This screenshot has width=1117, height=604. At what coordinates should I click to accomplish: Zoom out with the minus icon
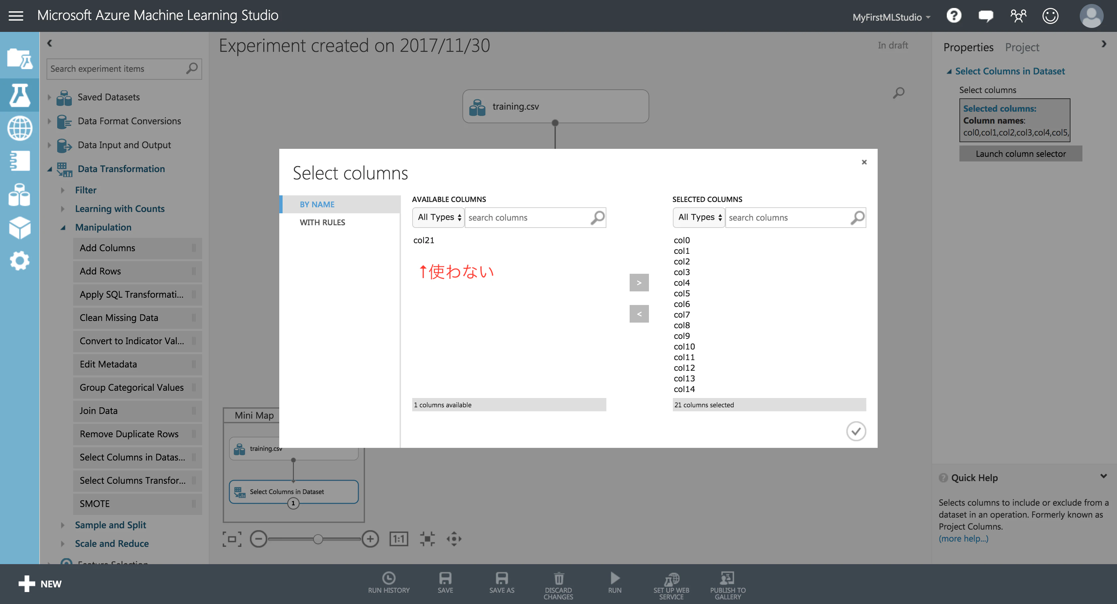[258, 539]
